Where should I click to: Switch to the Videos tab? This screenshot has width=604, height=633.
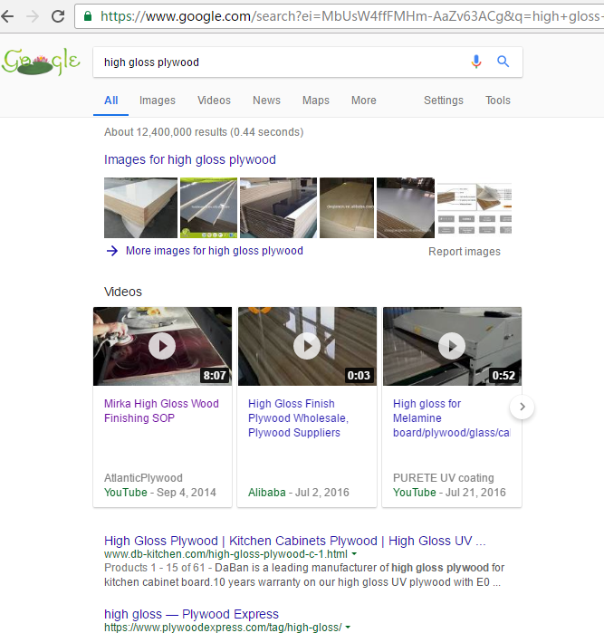(x=214, y=101)
